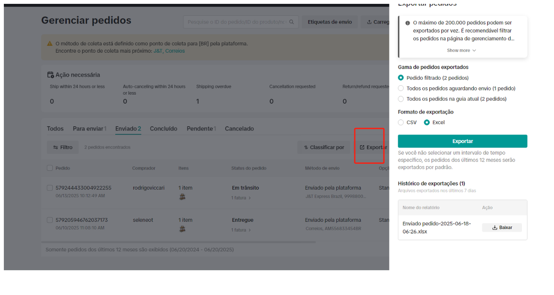The image size is (554, 295).
Task: Select Pedido filtrado (2 pedidos) option
Action: pos(401,78)
